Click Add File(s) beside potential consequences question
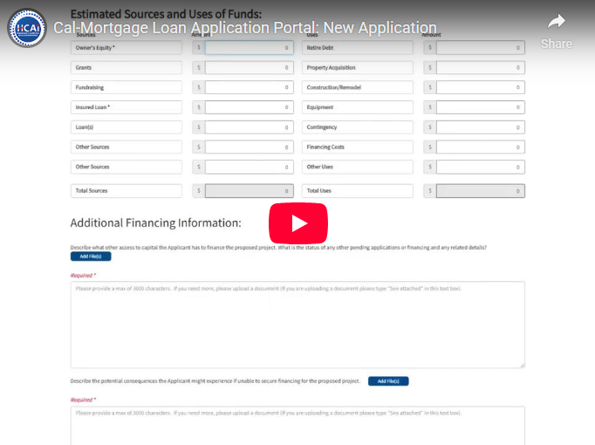This screenshot has width=595, height=445. pos(388,381)
